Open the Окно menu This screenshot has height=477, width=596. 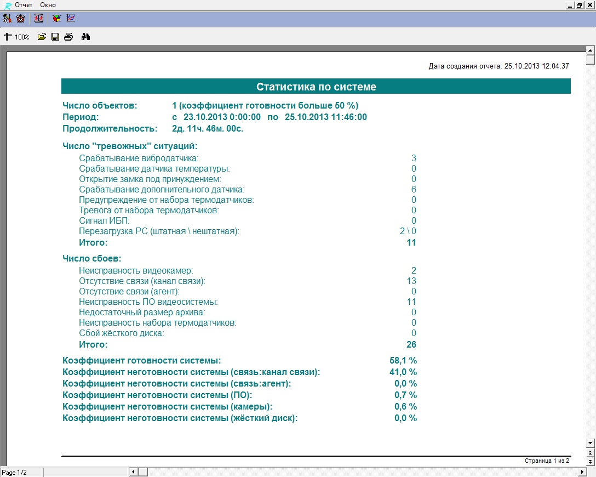tap(48, 5)
